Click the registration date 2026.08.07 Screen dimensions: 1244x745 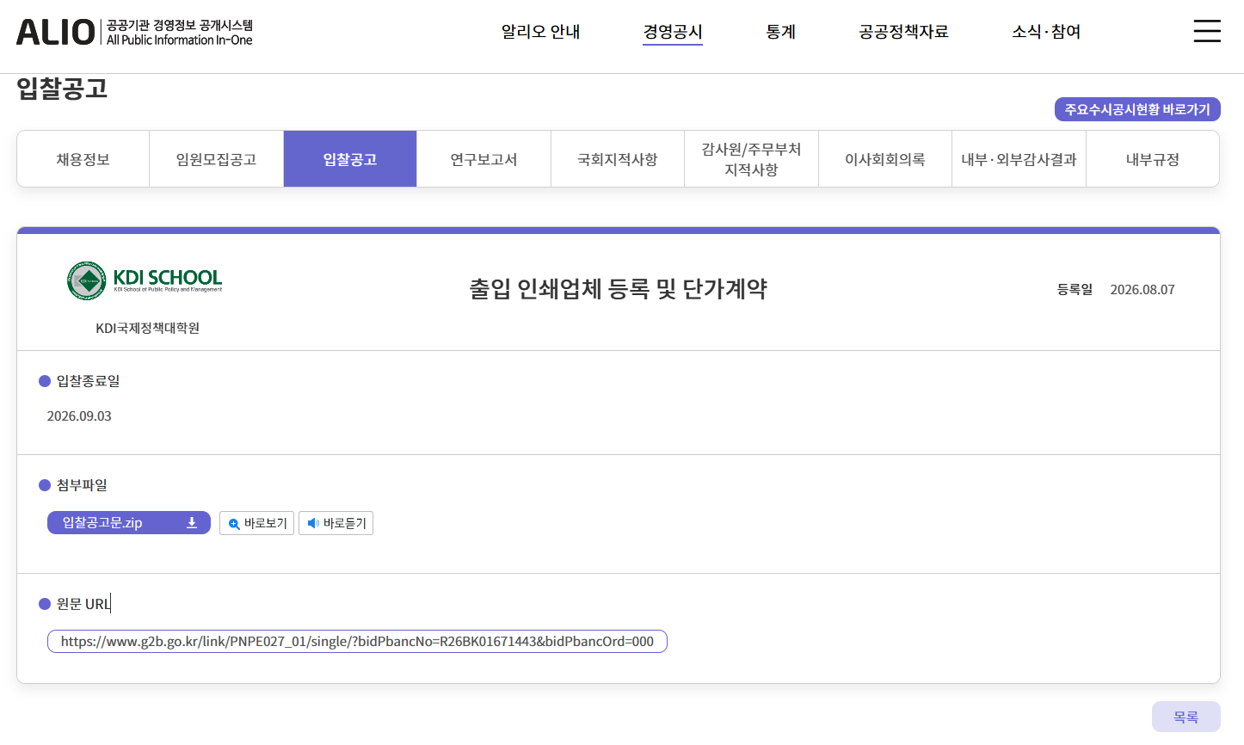[1142, 290]
